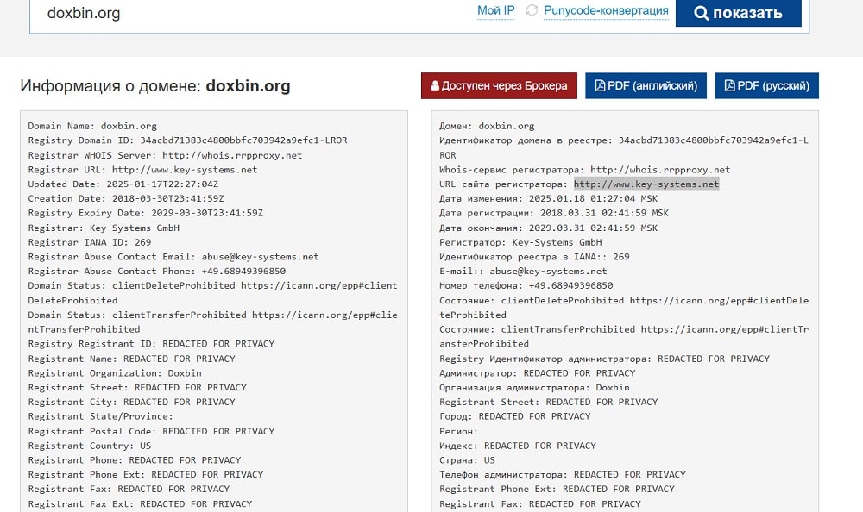Click the Registrar: Key-Systems GmbH line
863x512 pixels.
click(104, 228)
